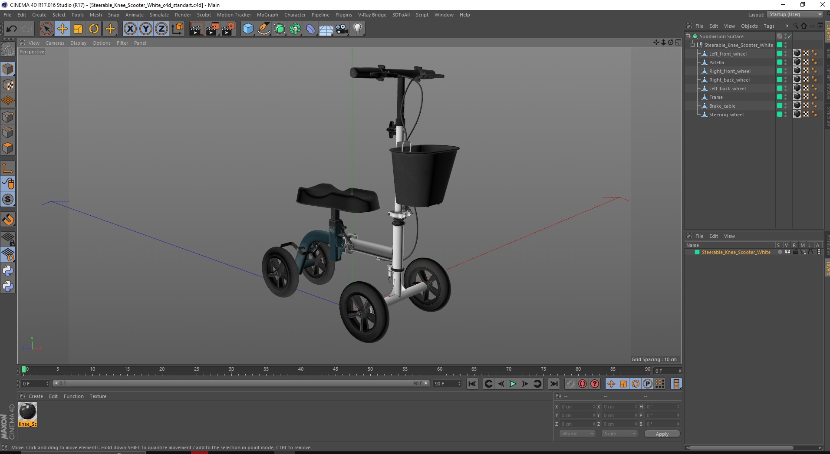Switch to Texture mode
The height and width of the screenshot is (454, 830).
pos(8,85)
